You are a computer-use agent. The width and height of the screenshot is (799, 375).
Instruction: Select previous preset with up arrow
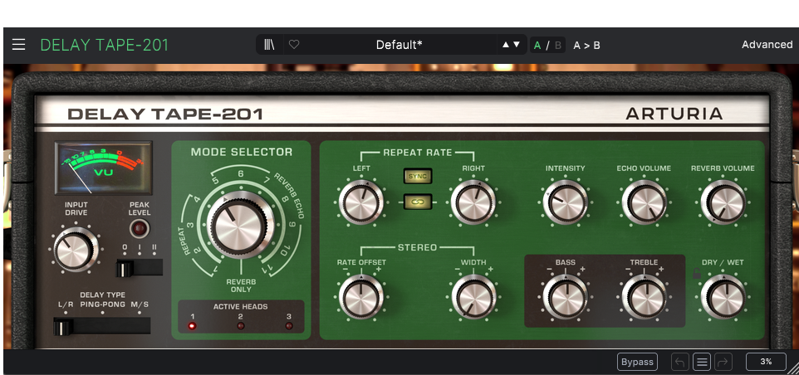506,45
